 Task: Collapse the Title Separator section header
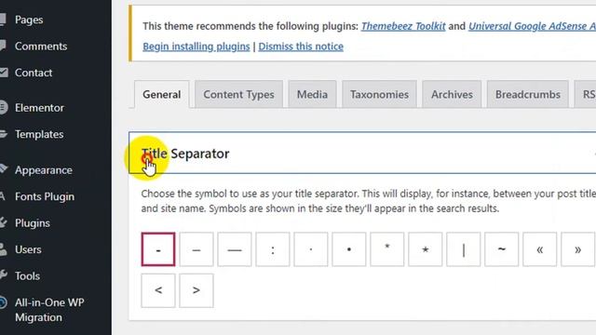point(362,153)
